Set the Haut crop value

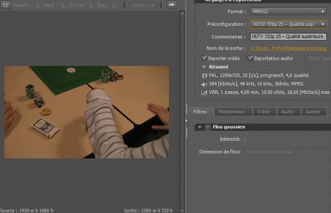pos(63,5)
